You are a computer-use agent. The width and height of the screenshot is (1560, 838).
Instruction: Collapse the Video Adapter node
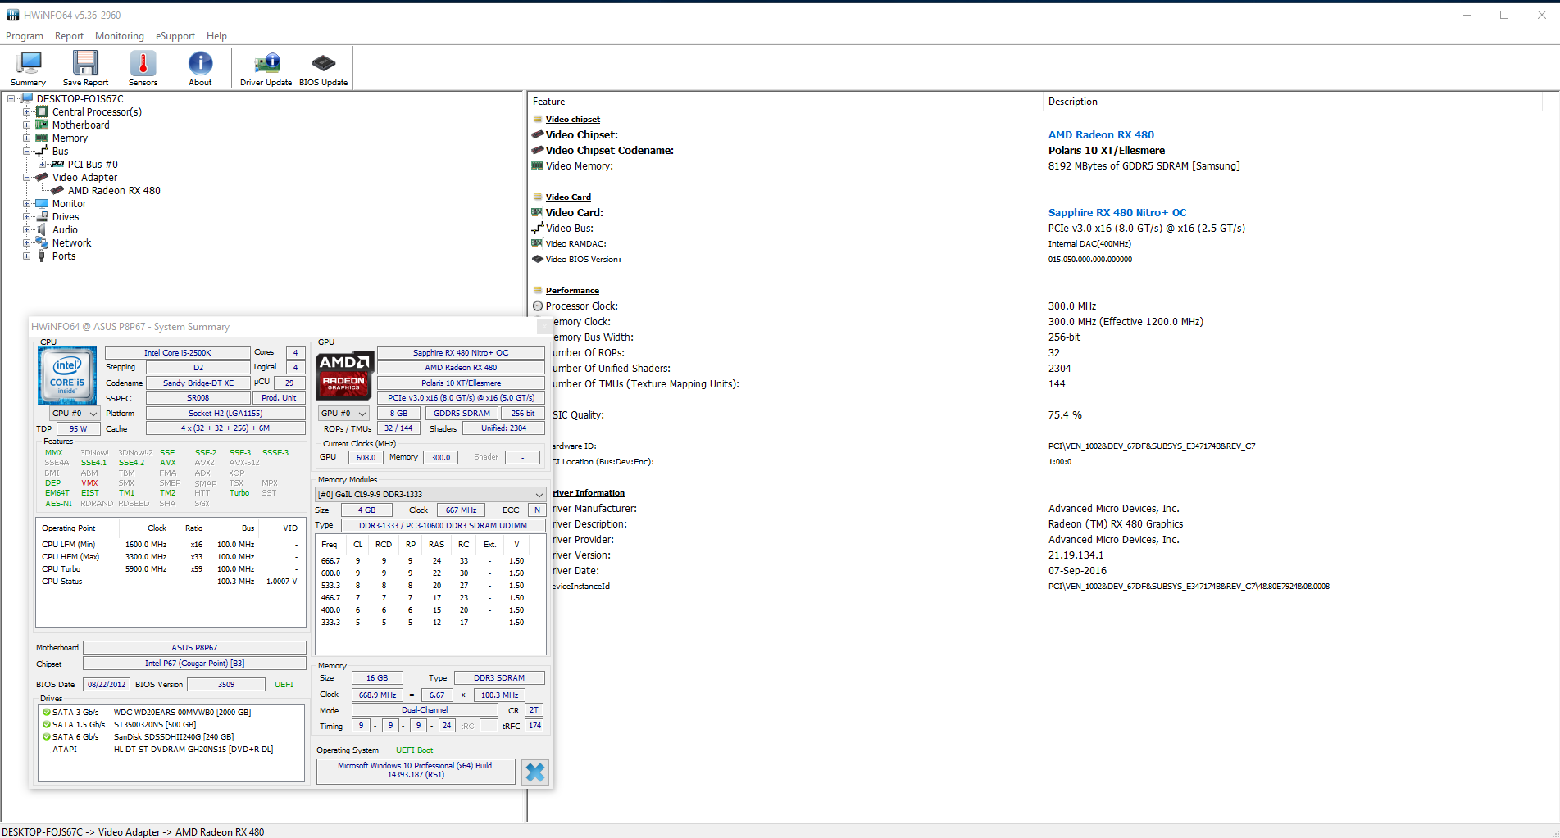tap(27, 178)
